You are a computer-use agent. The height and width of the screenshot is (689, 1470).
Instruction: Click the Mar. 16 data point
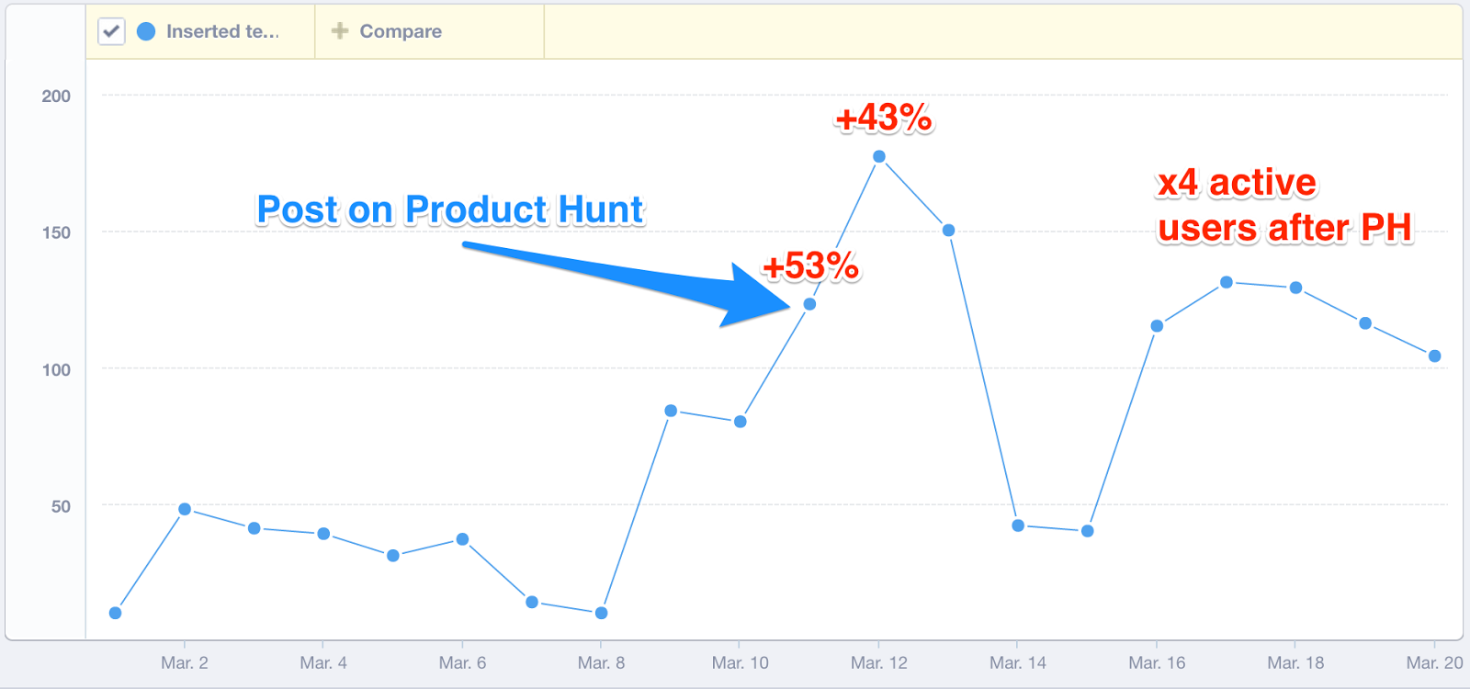point(1157,326)
